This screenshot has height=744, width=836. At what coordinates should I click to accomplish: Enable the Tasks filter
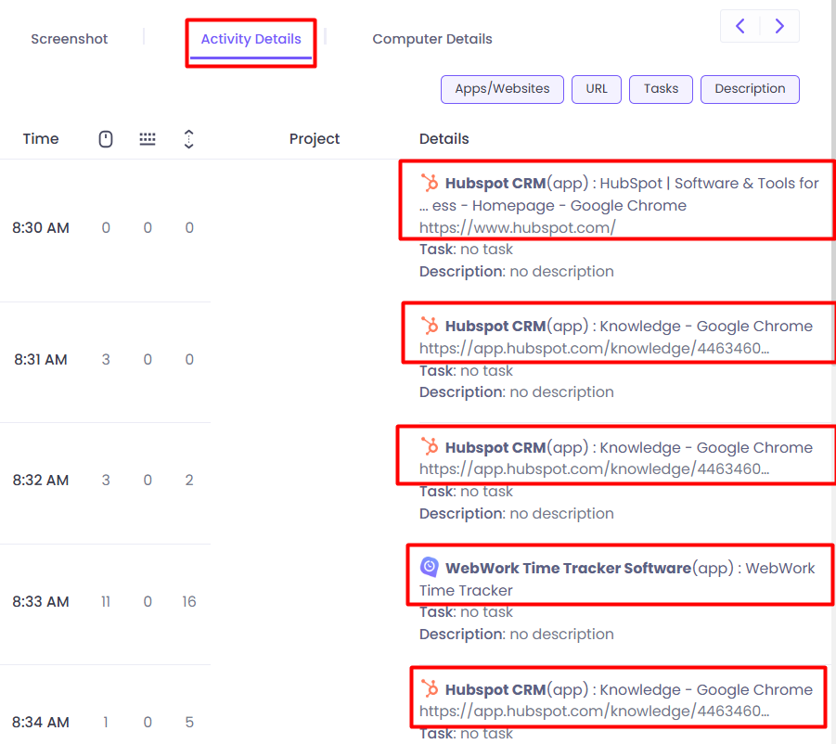point(661,89)
